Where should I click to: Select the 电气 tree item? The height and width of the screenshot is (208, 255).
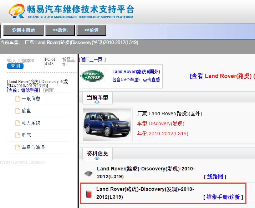[26, 135]
